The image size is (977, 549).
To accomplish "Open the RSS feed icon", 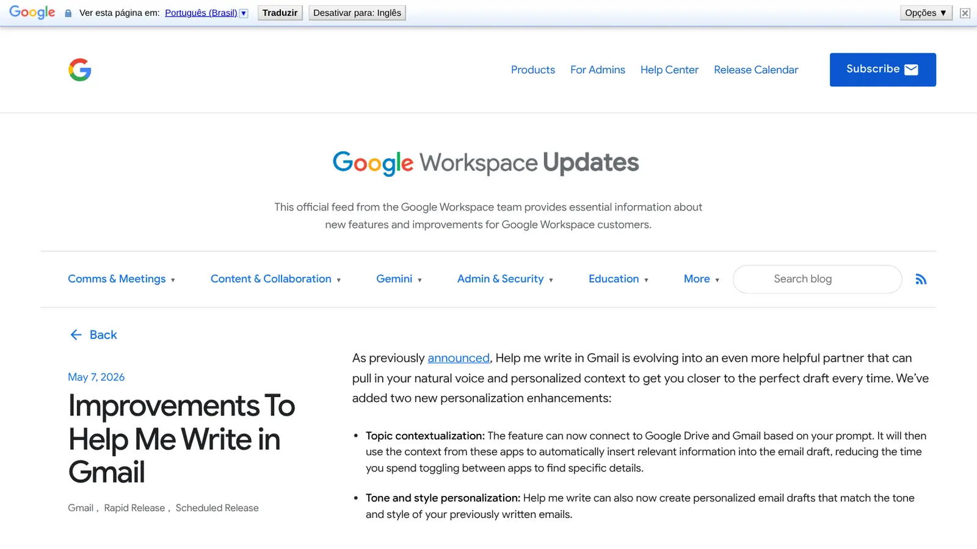I will click(x=921, y=279).
